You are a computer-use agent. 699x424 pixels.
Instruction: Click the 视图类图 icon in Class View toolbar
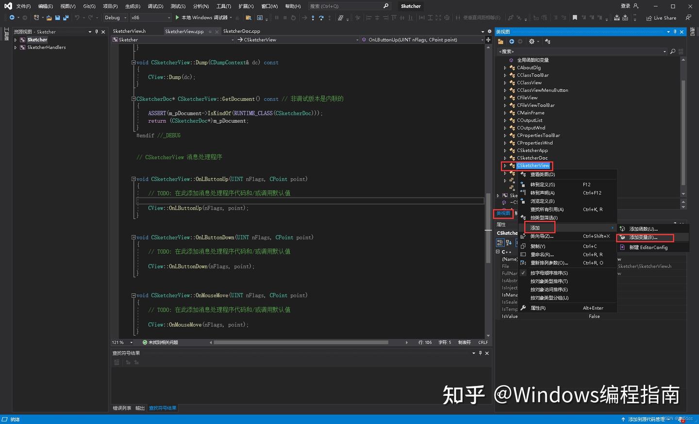(548, 41)
